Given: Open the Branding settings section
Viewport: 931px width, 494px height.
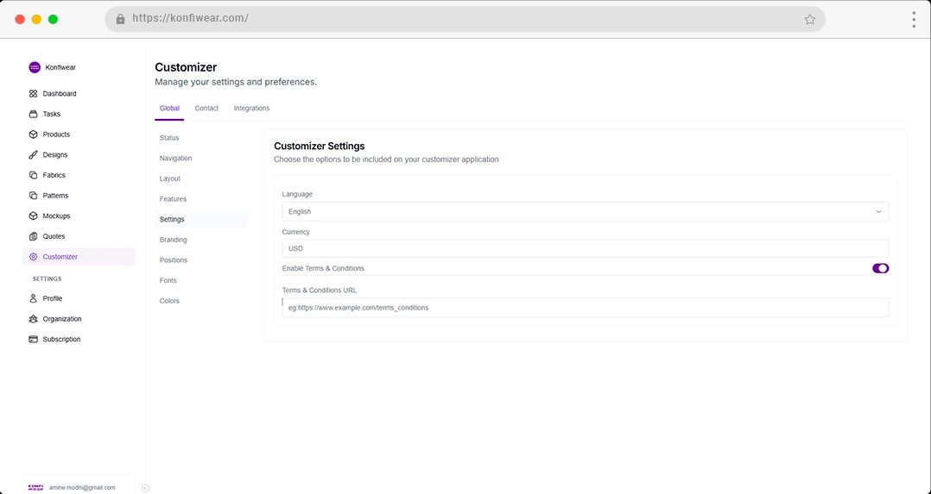Looking at the screenshot, I should click(x=174, y=240).
